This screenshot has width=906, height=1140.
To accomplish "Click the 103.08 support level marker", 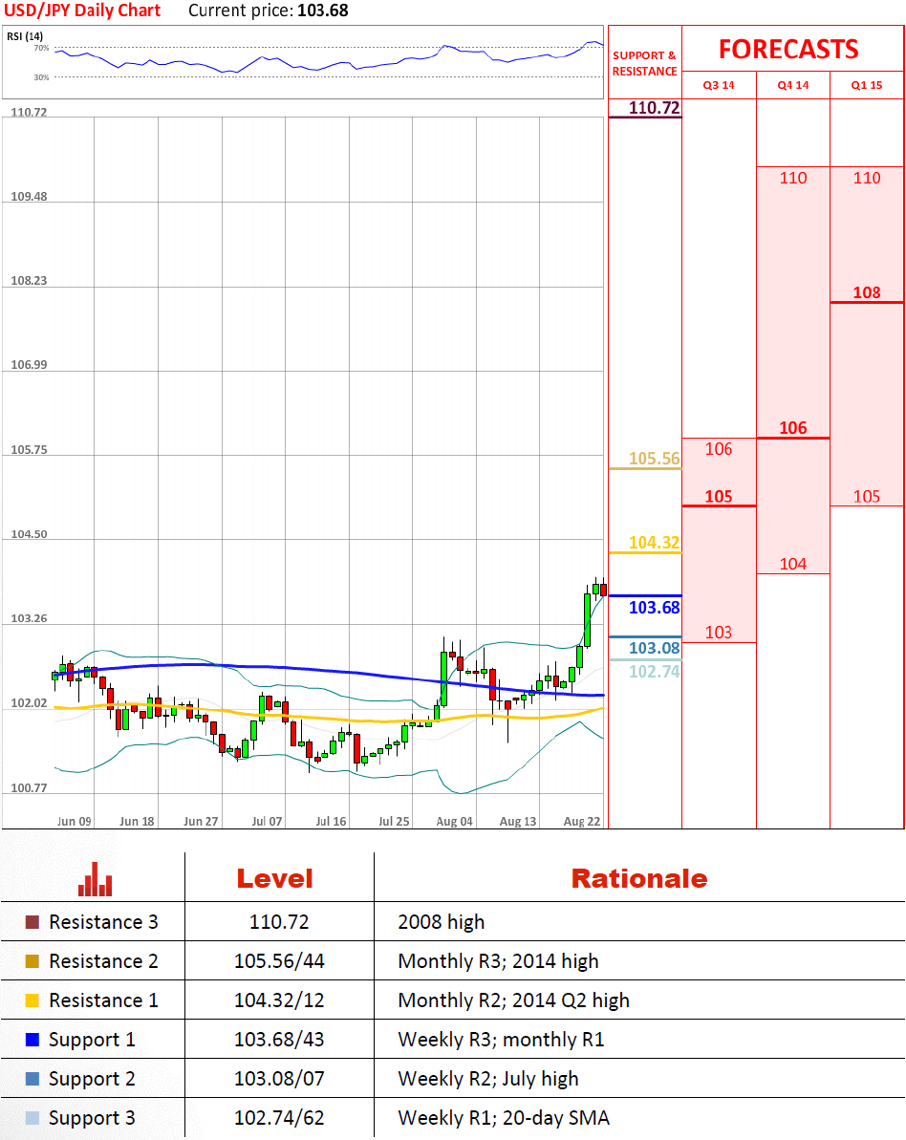I will click(655, 649).
